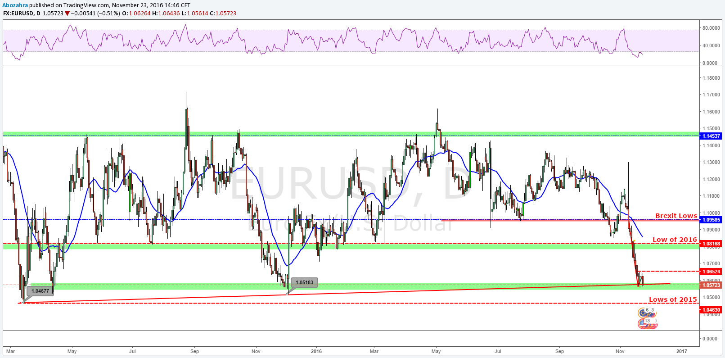Click the RSI 40.0000 scale label
Screen dimensions: 725x358
[711, 45]
